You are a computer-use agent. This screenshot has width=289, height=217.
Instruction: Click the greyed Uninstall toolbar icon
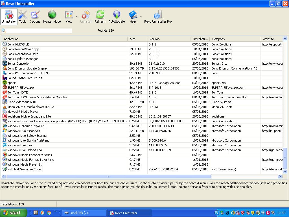[86, 17]
